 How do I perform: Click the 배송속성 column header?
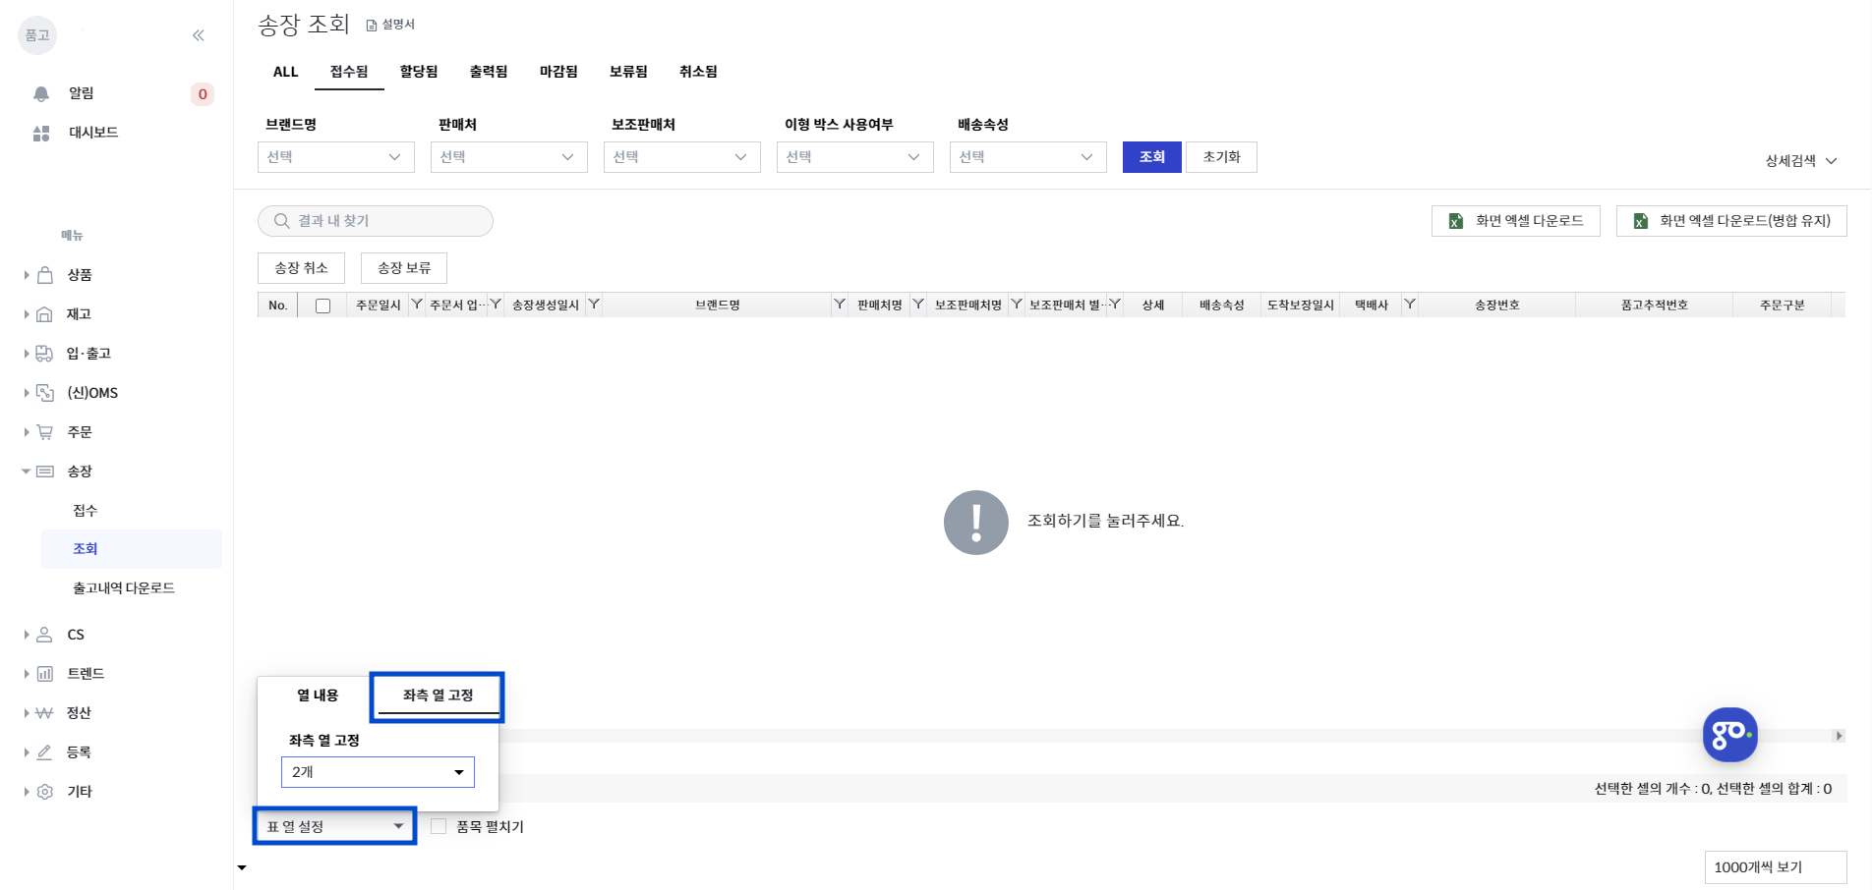click(x=1222, y=306)
